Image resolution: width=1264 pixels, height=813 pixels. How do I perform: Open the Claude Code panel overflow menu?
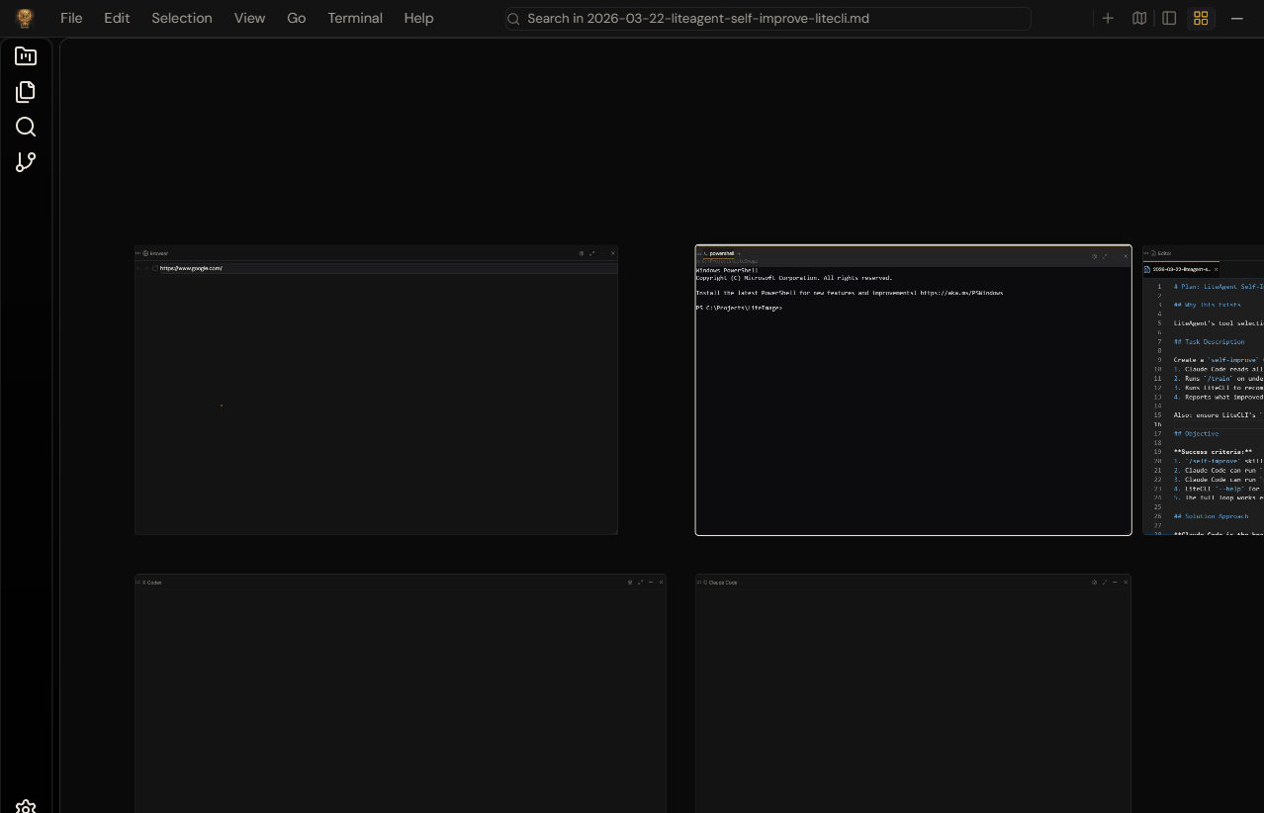[700, 583]
